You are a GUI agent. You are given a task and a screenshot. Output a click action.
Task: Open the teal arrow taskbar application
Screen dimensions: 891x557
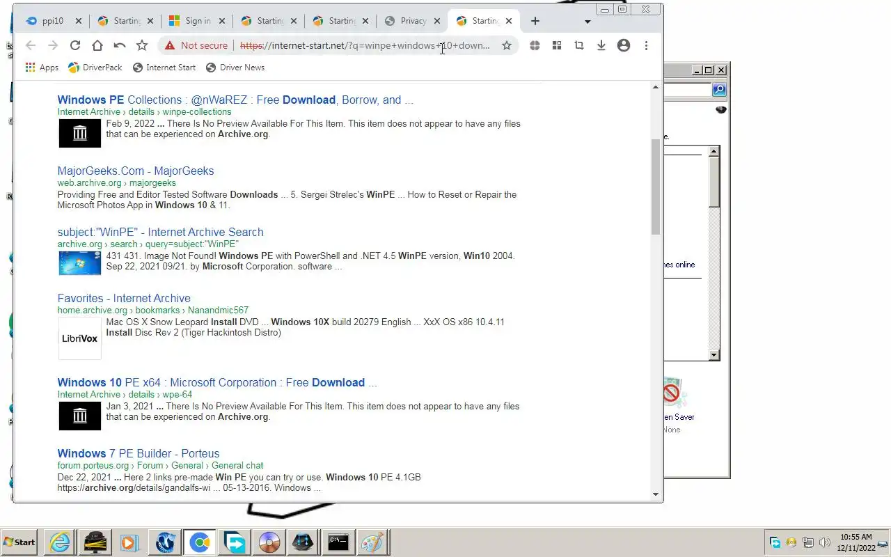pyautogui.click(x=235, y=542)
